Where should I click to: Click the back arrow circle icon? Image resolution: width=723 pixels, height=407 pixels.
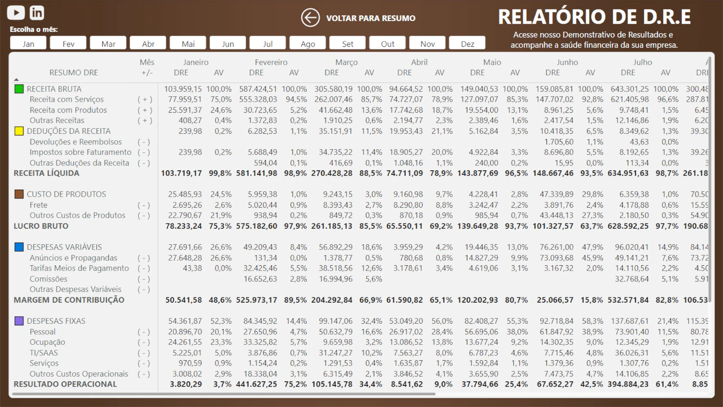click(310, 18)
